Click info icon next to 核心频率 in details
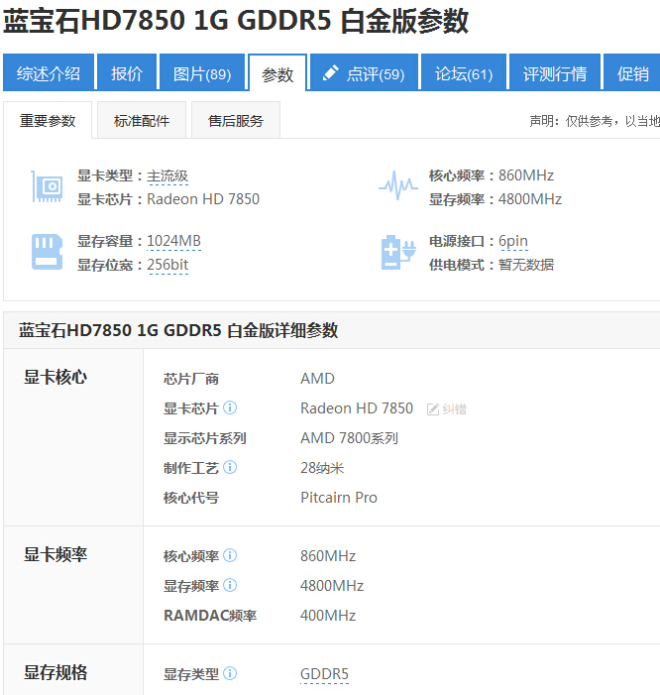This screenshot has height=695, width=660. 230,555
